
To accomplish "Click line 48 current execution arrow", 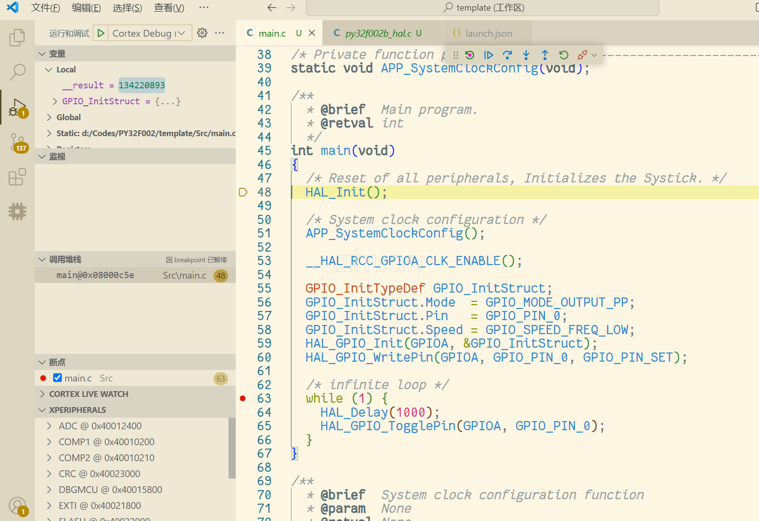I will coord(243,192).
